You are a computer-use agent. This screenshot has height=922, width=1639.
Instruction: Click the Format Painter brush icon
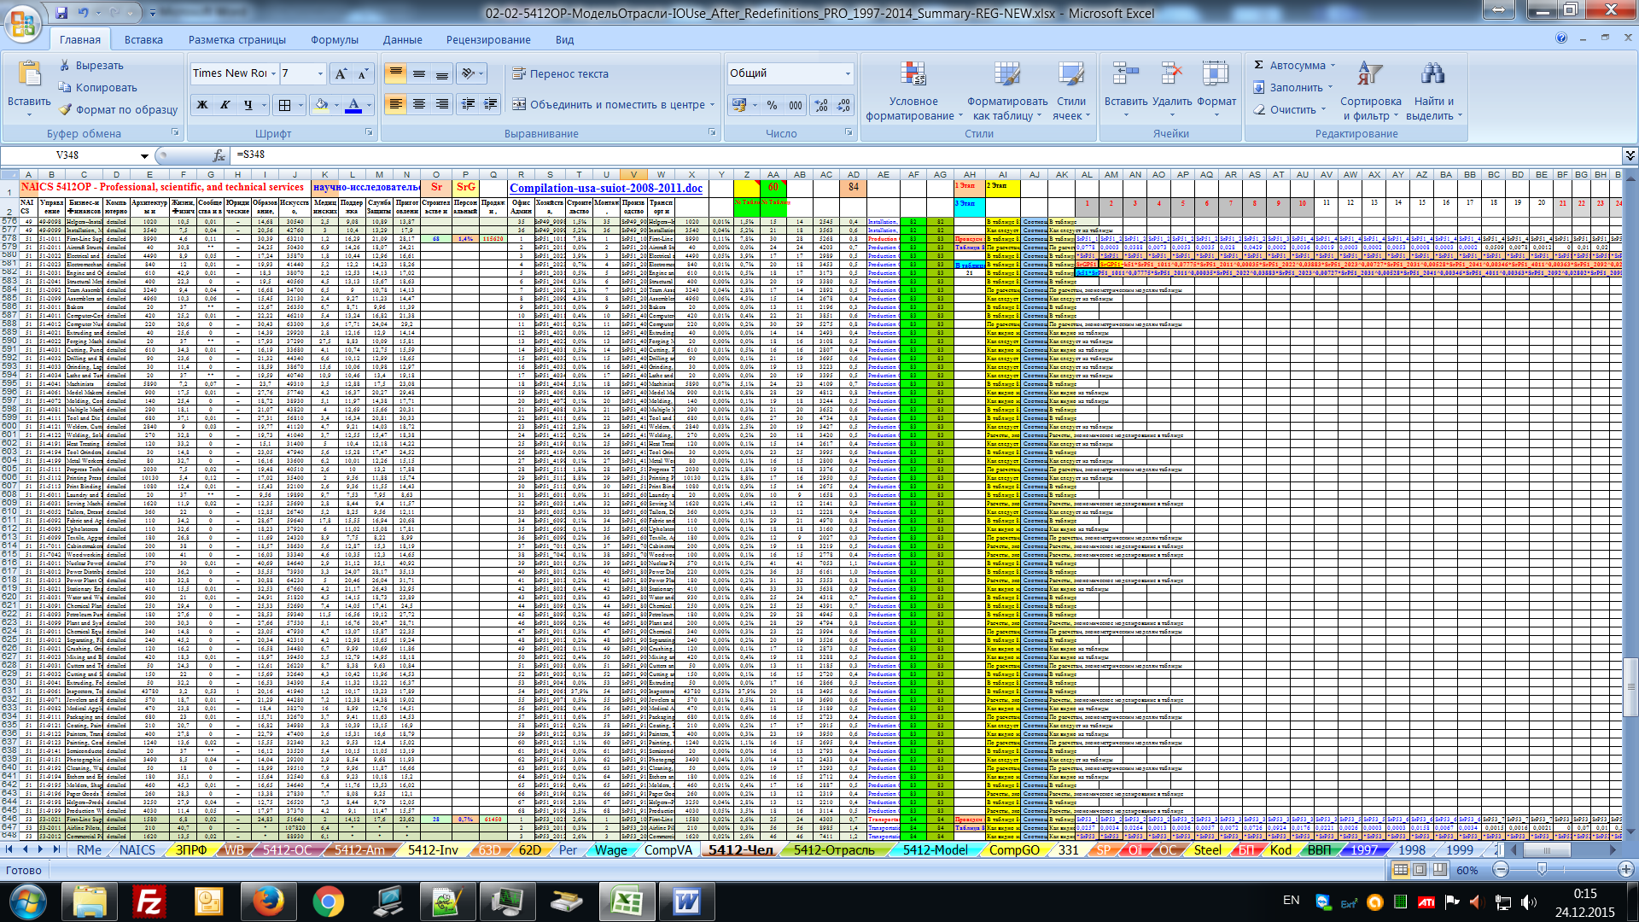tap(65, 109)
